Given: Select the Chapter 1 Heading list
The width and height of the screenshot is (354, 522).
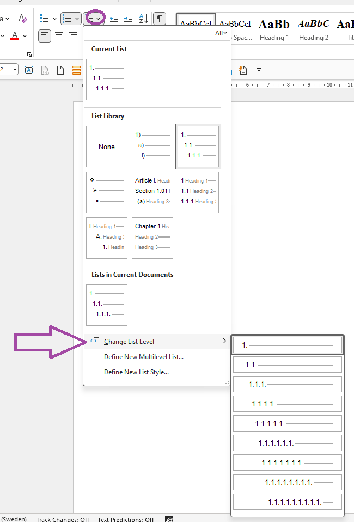Looking at the screenshot, I should click(152, 238).
